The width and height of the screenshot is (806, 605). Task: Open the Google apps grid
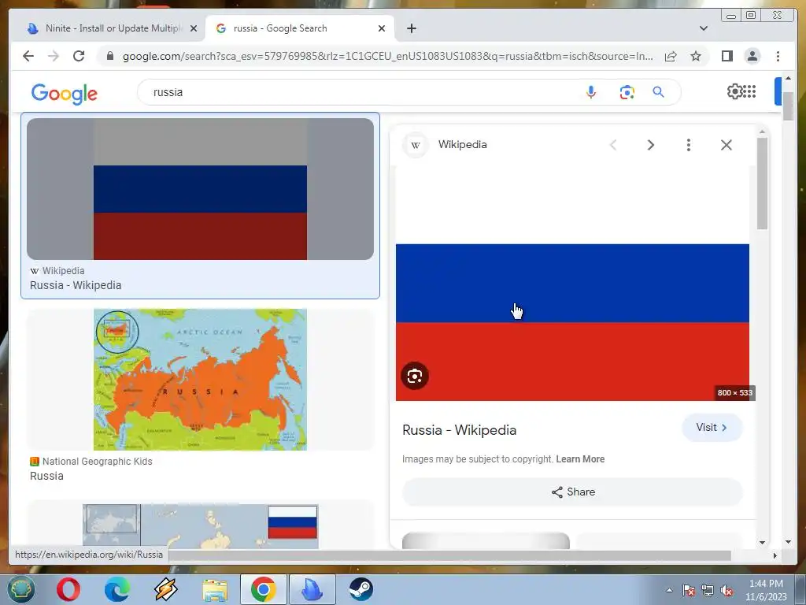[749, 91]
